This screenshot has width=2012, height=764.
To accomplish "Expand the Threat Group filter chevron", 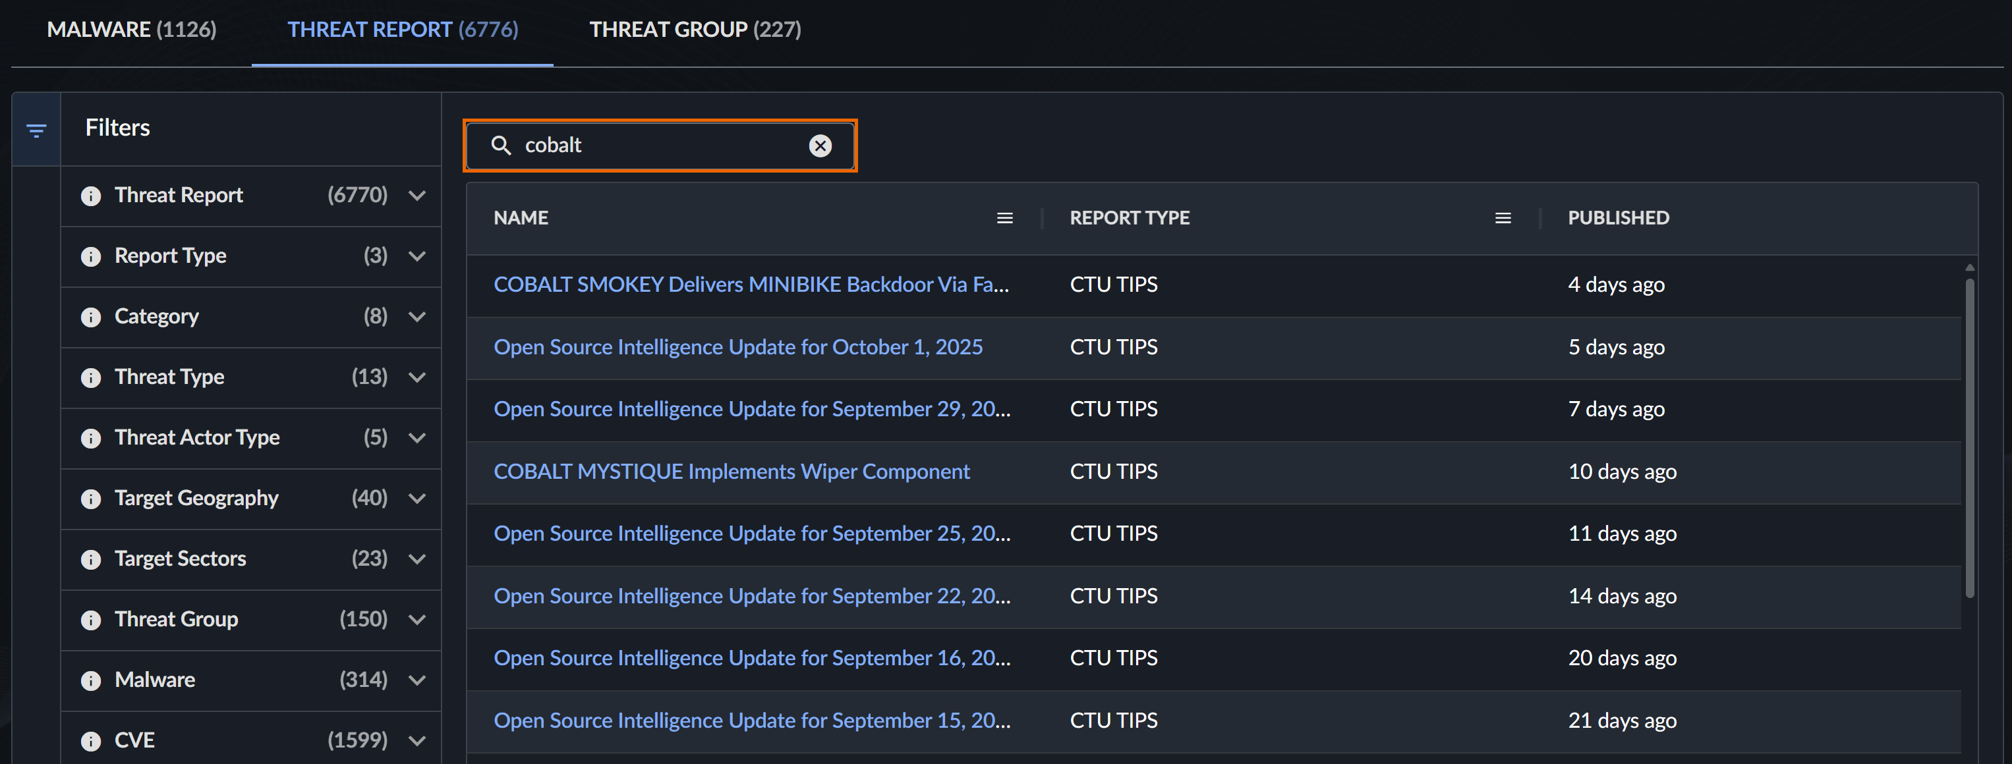I will pyautogui.click(x=417, y=620).
